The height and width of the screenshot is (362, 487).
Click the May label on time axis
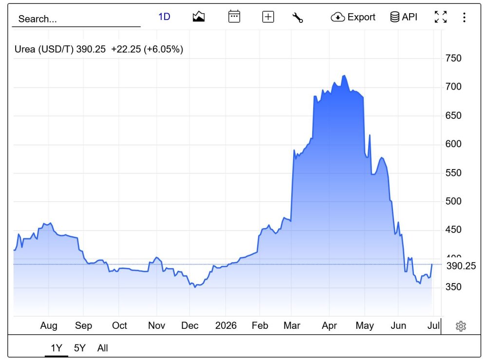(365, 325)
